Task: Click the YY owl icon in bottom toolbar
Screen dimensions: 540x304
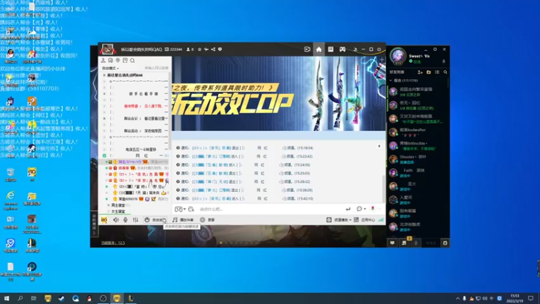Action: pyautogui.click(x=104, y=220)
